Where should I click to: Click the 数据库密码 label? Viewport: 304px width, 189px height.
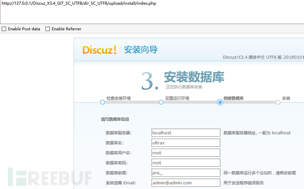[117, 163]
